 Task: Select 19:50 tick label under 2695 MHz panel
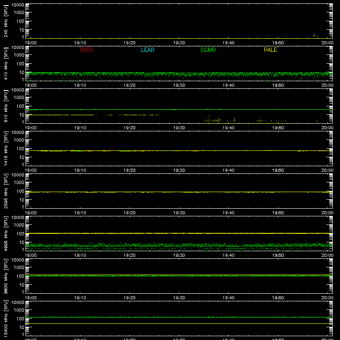[x=278, y=213]
